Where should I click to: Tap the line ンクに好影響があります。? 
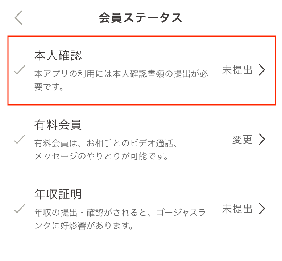tap(83, 226)
